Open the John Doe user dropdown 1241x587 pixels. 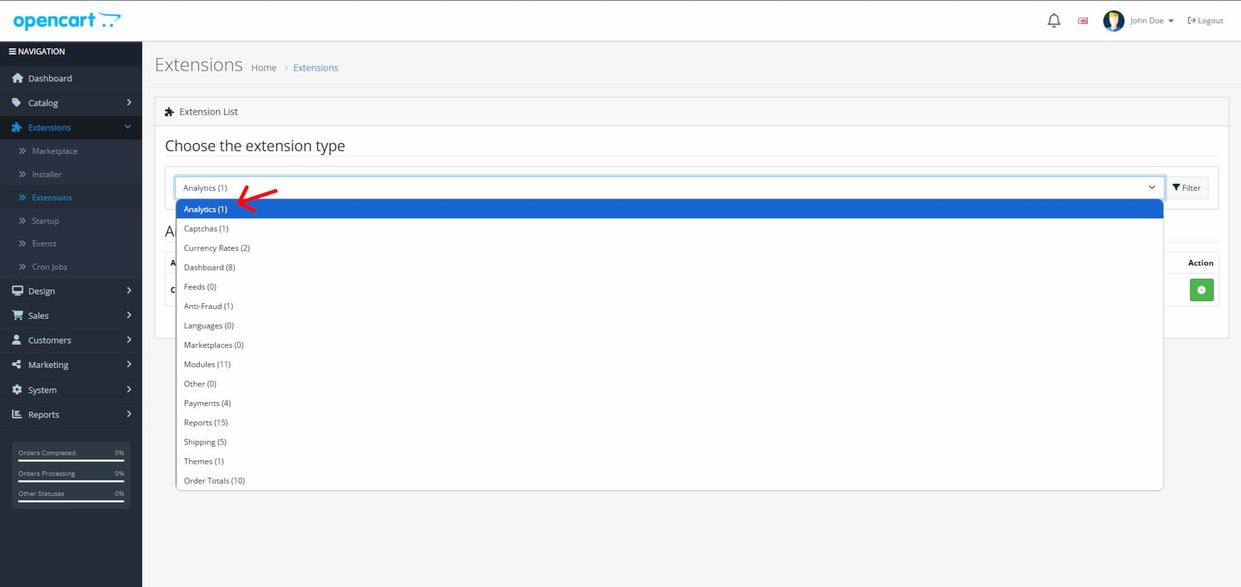pos(1151,21)
